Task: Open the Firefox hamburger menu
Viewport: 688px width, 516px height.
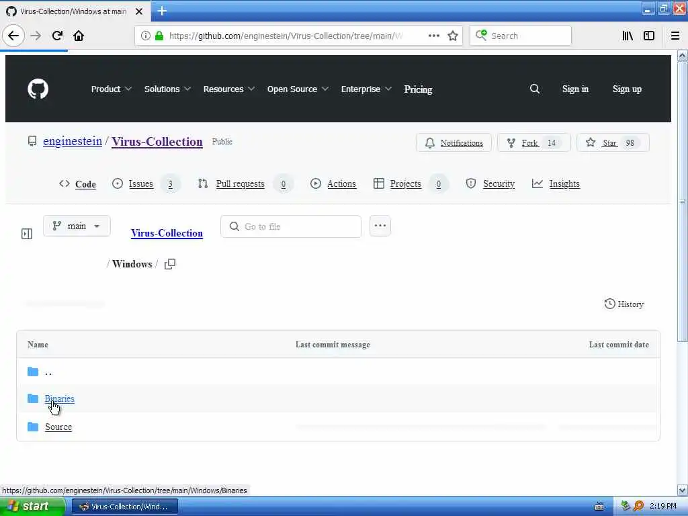Action: tap(675, 36)
